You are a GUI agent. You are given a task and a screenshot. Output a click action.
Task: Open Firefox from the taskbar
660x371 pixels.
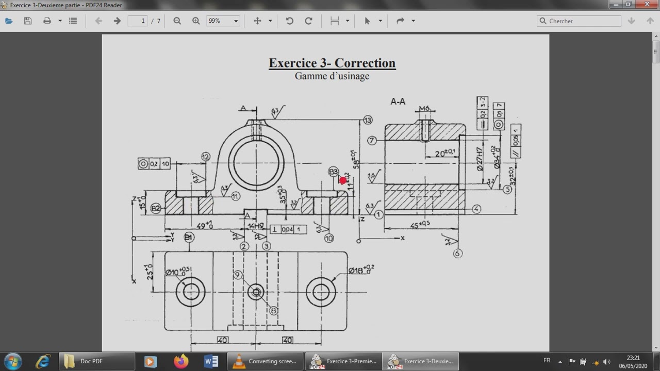click(180, 361)
